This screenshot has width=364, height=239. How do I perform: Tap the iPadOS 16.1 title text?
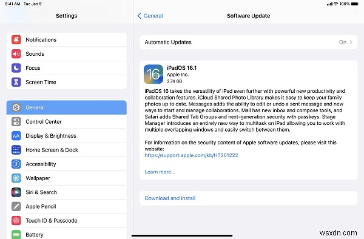(x=182, y=68)
